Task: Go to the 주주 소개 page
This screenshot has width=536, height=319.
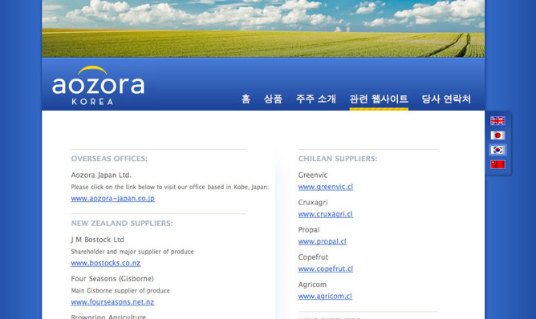Action: 316,99
